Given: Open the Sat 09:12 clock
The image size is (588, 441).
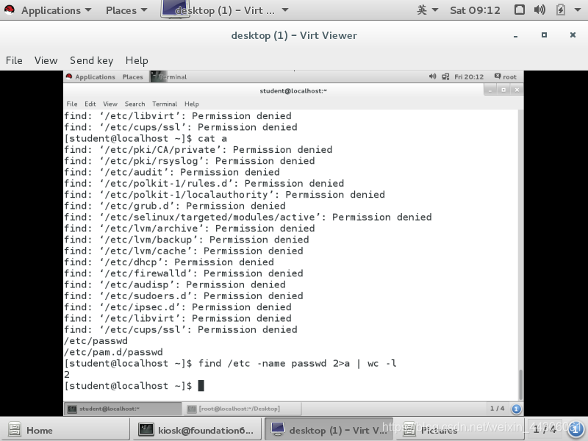Looking at the screenshot, I should (x=475, y=10).
